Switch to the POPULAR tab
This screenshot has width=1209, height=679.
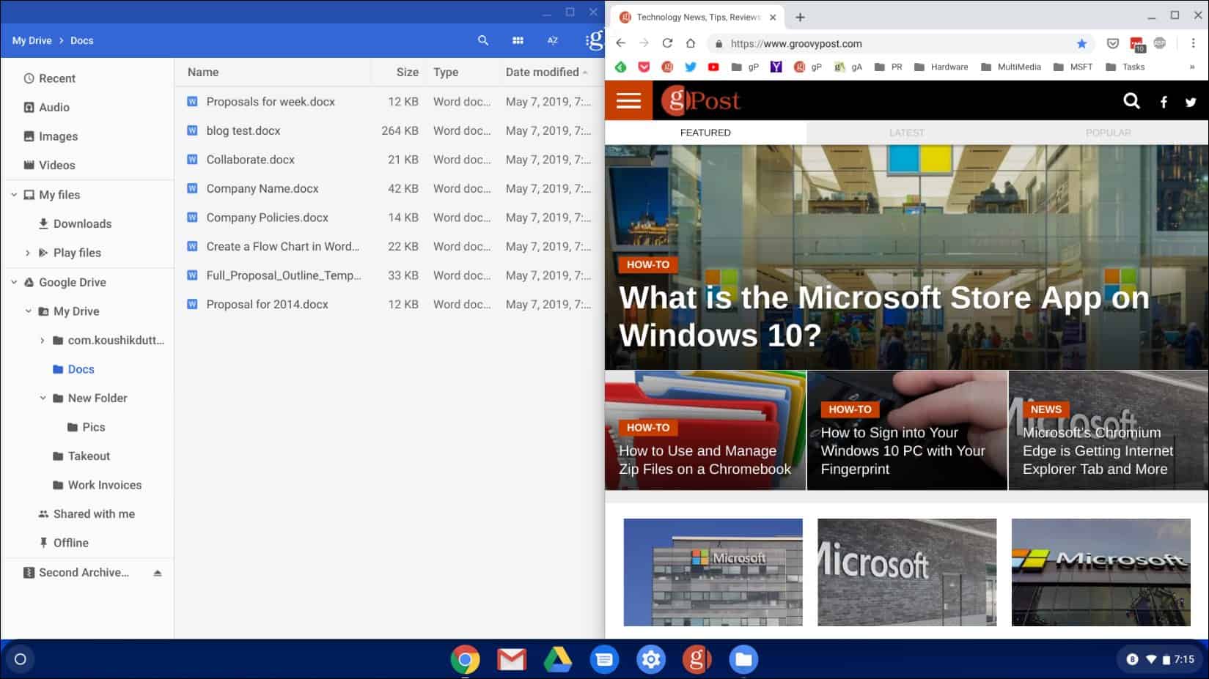[x=1108, y=133]
